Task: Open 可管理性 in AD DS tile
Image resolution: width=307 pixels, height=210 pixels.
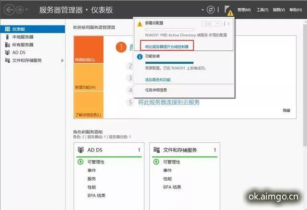Action: (x=96, y=162)
